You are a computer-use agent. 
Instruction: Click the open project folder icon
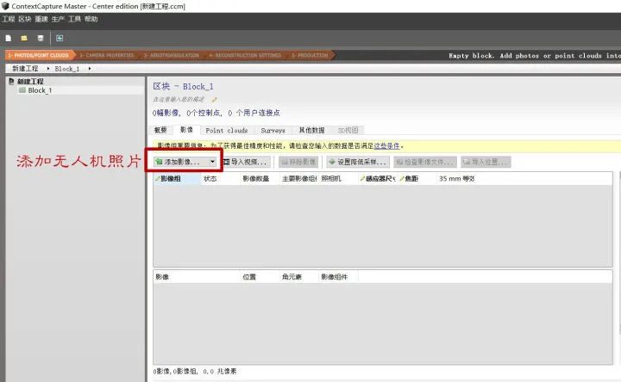pyautogui.click(x=24, y=38)
